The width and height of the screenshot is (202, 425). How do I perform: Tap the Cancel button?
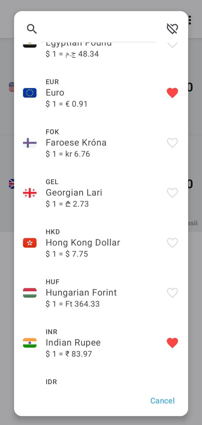coord(162,400)
